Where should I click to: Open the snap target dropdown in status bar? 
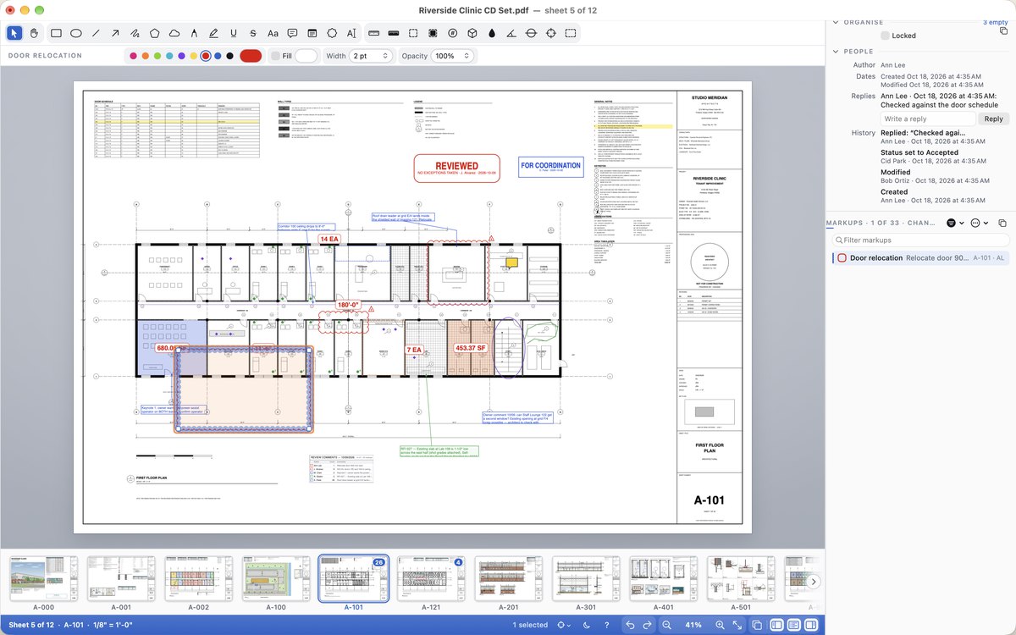coord(564,625)
